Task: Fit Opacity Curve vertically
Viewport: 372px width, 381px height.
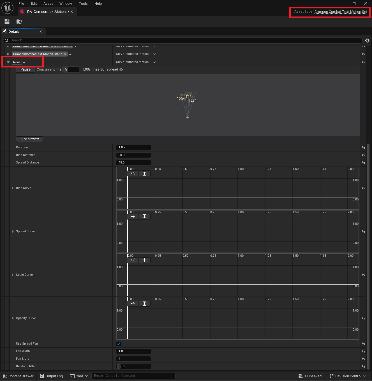Action: click(x=145, y=303)
